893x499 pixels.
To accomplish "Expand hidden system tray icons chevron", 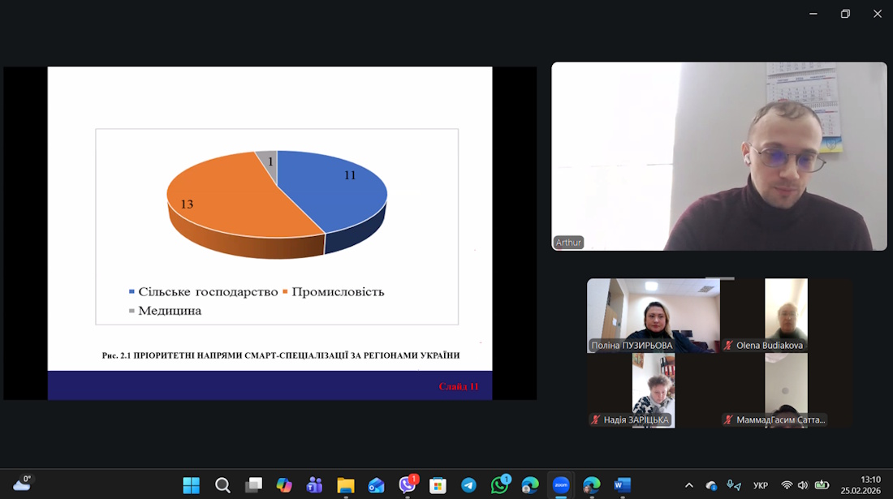I will click(x=689, y=485).
